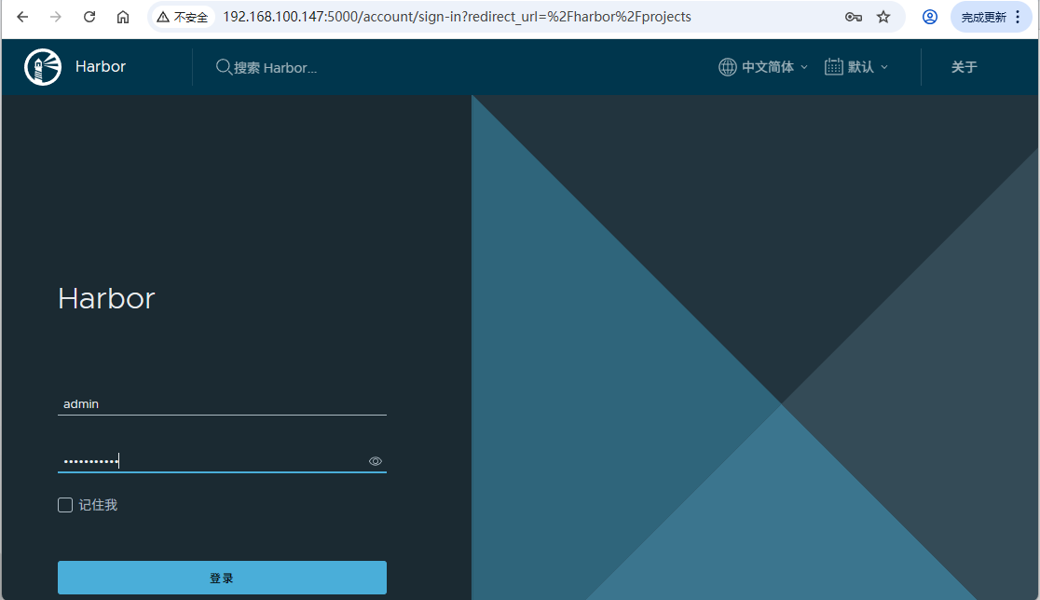Go back using the browser back arrow
1040x600 pixels.
(x=22, y=17)
